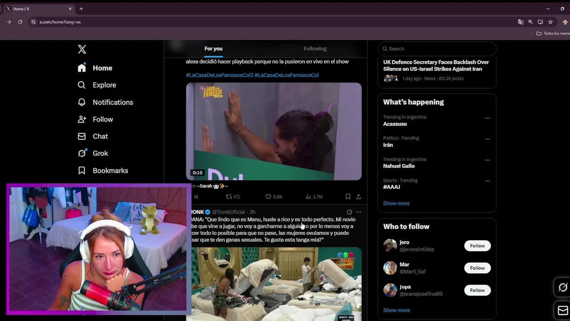View analytics showing 2.7M views

[314, 197]
